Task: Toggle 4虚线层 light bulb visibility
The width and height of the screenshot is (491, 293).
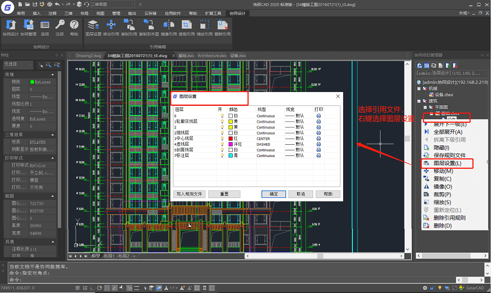Action: pyautogui.click(x=222, y=144)
